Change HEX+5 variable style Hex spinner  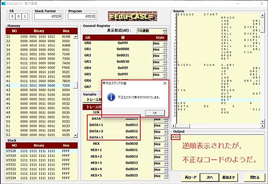[x=166, y=176]
